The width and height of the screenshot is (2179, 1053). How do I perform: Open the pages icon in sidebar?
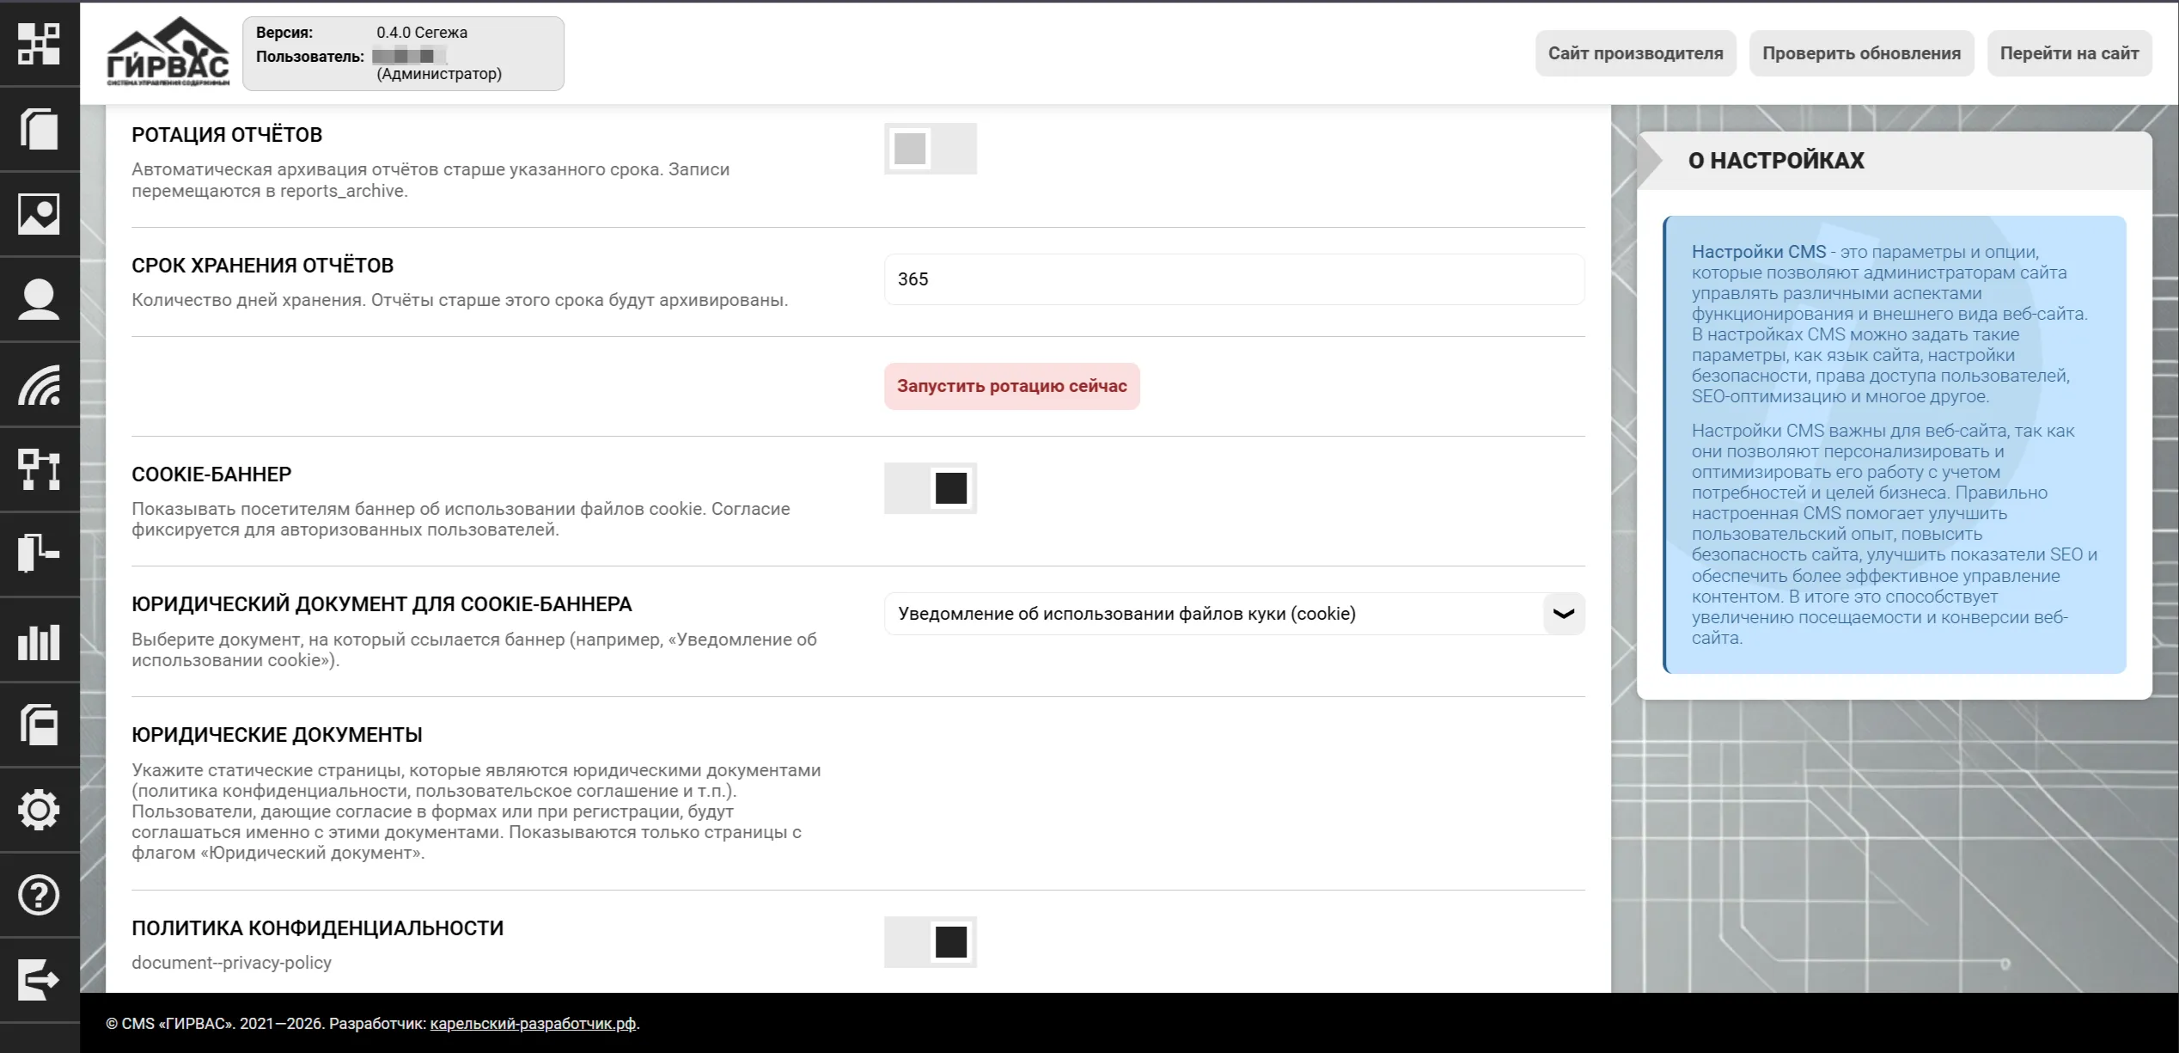(x=40, y=129)
